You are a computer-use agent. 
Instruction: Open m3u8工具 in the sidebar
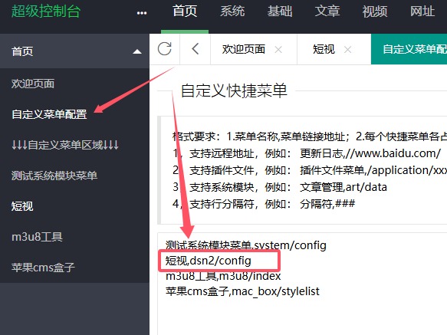point(37,237)
